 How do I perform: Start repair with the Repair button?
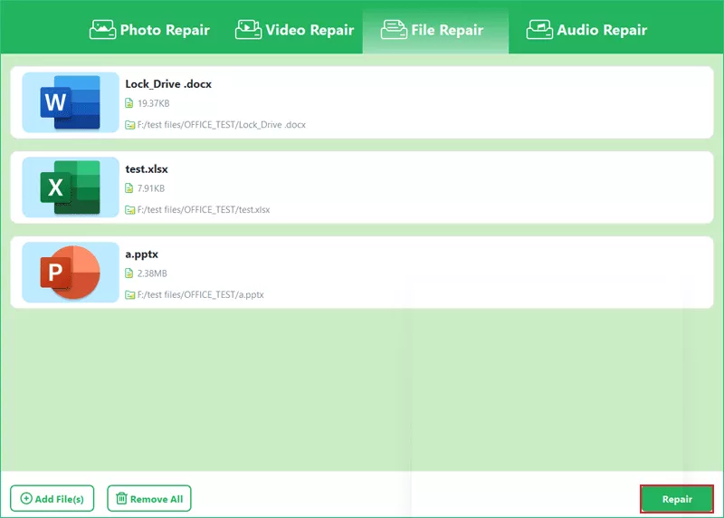point(677,499)
